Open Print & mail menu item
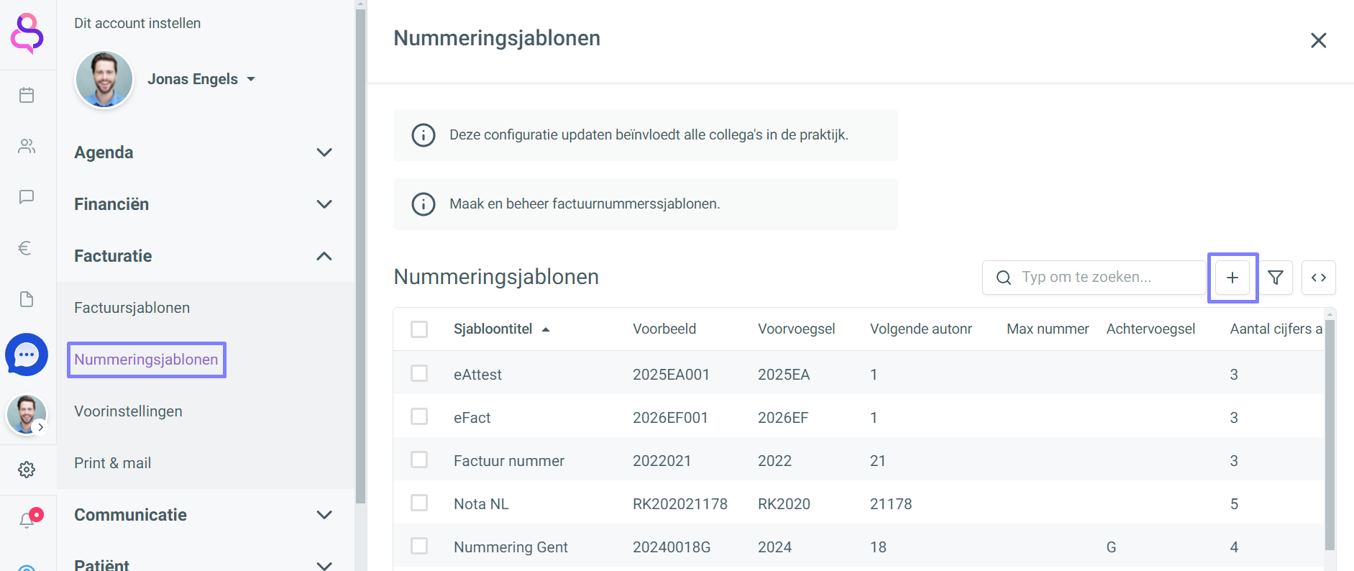This screenshot has width=1354, height=571. point(113,463)
